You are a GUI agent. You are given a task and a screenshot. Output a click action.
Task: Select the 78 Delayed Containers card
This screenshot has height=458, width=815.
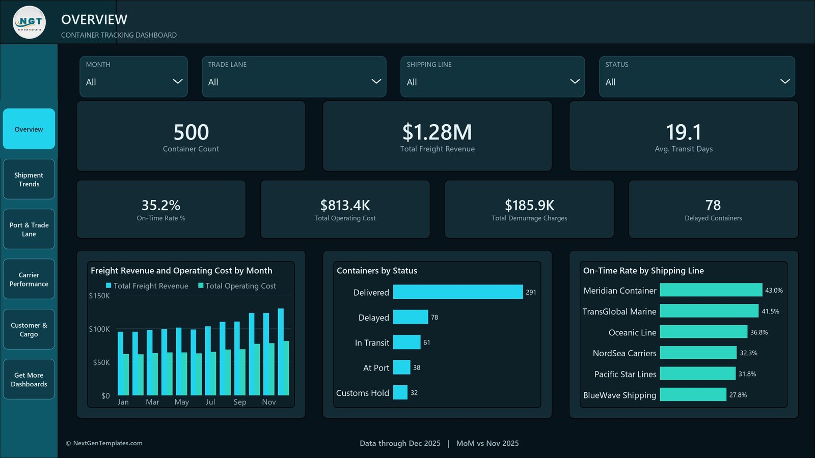(713, 209)
